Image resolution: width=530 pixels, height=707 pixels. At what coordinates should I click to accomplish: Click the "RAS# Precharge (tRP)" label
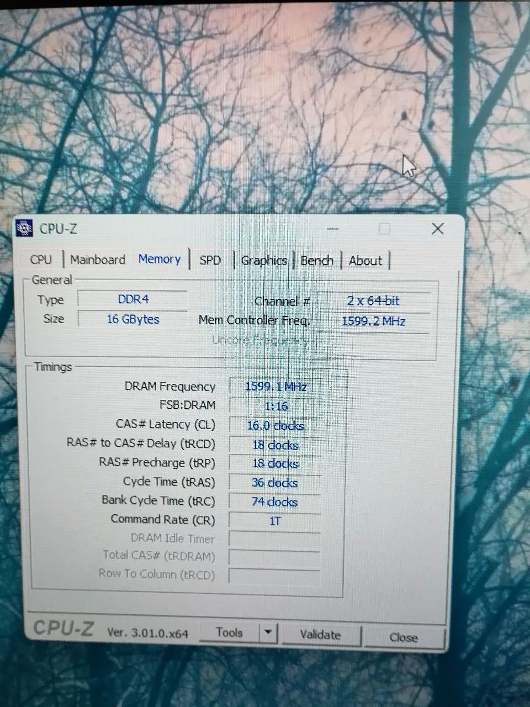click(x=157, y=463)
